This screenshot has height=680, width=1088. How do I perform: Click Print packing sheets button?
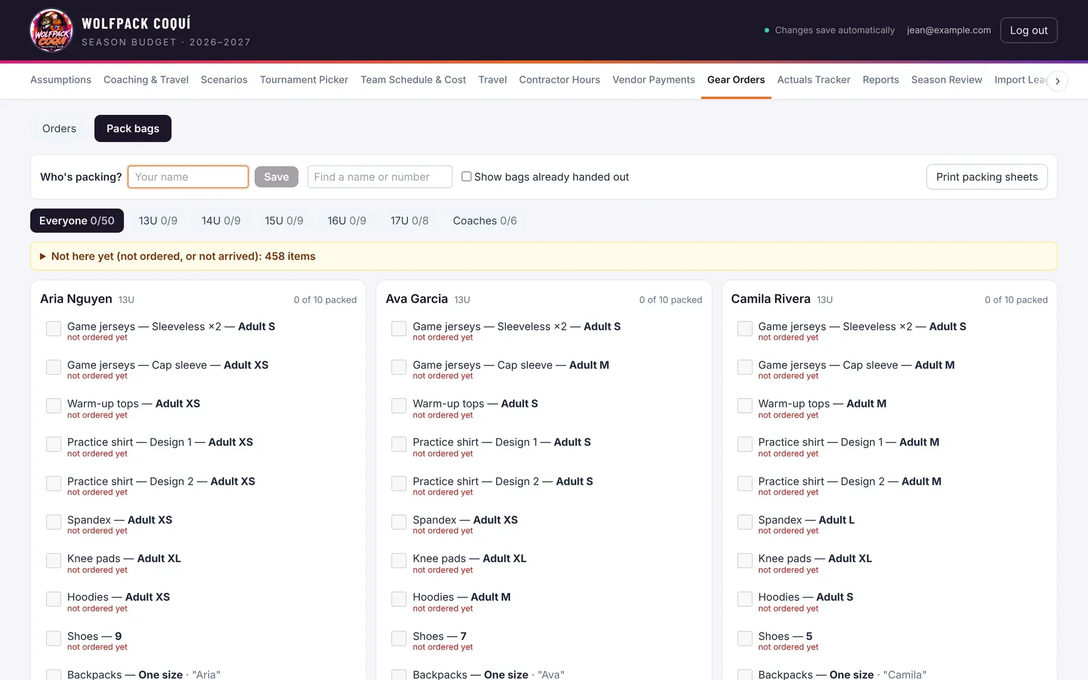coord(986,176)
